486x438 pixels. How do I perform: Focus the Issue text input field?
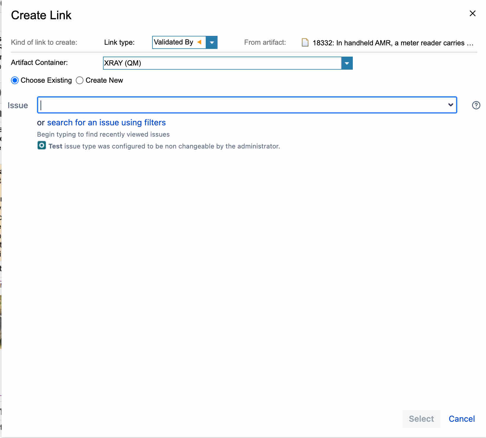coord(243,105)
